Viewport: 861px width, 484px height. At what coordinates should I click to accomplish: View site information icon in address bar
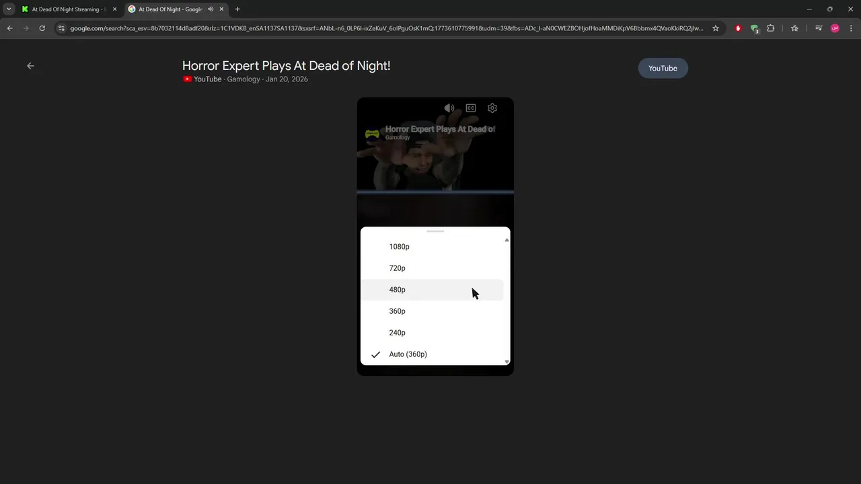(x=61, y=28)
